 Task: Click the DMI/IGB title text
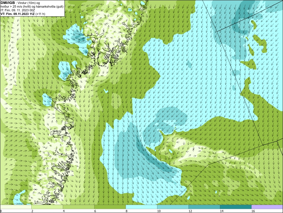(8, 3)
